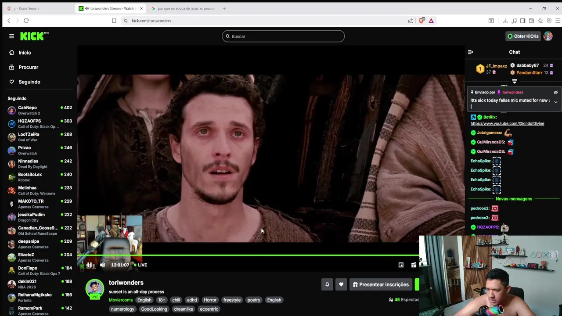Switch to the toriwonders Stream tab
The image size is (562, 316).
pyautogui.click(x=110, y=8)
